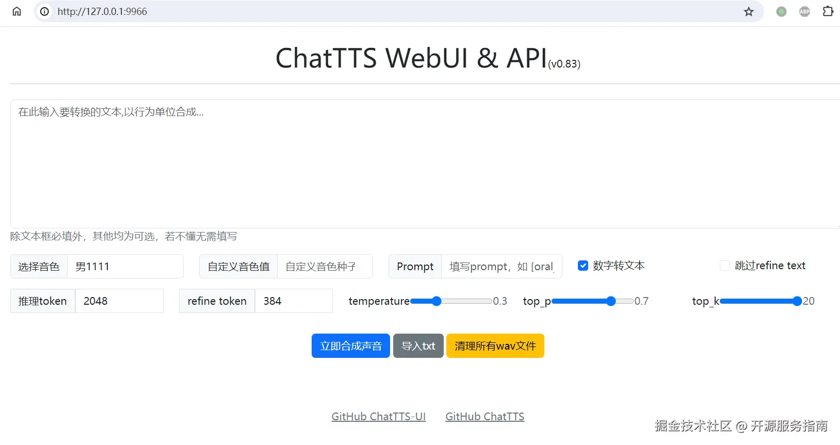Click the refine token label
The image size is (840, 445).
point(217,301)
